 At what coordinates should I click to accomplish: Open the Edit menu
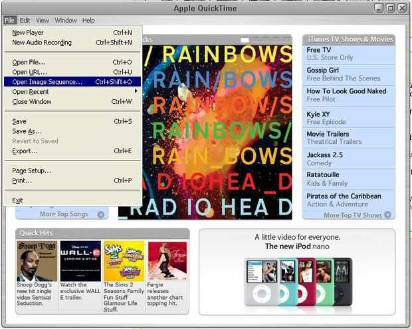(25, 20)
